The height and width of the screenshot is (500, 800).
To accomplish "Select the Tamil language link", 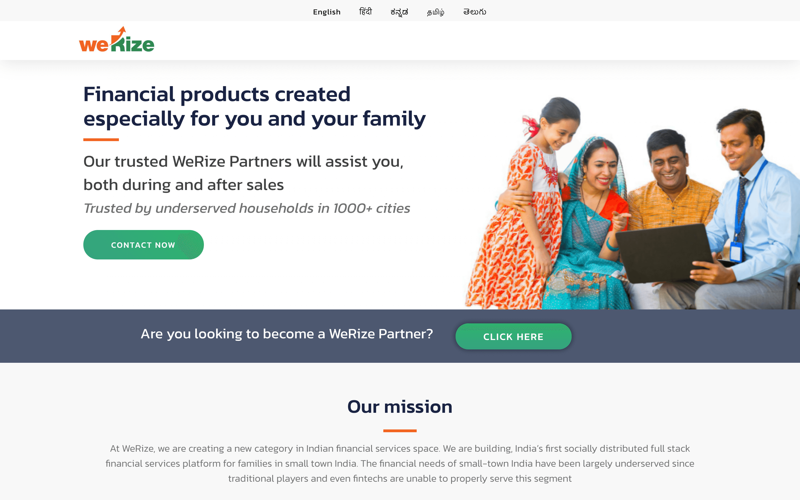I will pos(435,12).
